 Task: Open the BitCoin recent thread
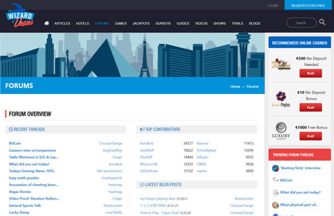pyautogui.click(x=15, y=143)
